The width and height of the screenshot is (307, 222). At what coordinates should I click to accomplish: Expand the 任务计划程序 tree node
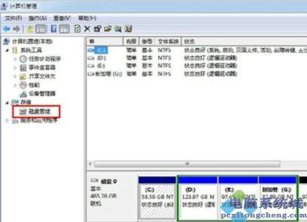point(15,59)
